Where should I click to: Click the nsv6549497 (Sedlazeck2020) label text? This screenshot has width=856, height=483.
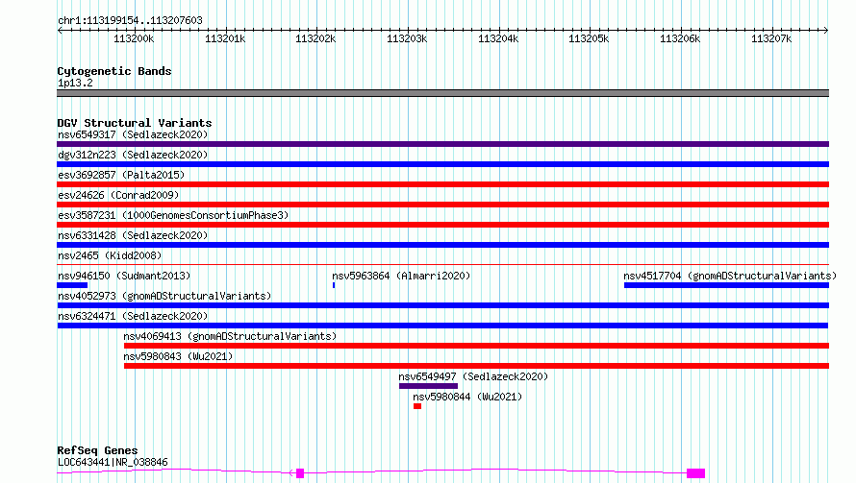[473, 376]
